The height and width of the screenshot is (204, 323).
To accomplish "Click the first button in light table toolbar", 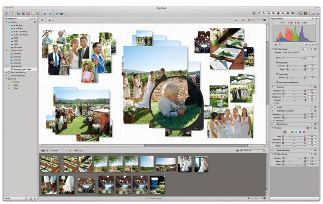I will [x=43, y=20].
